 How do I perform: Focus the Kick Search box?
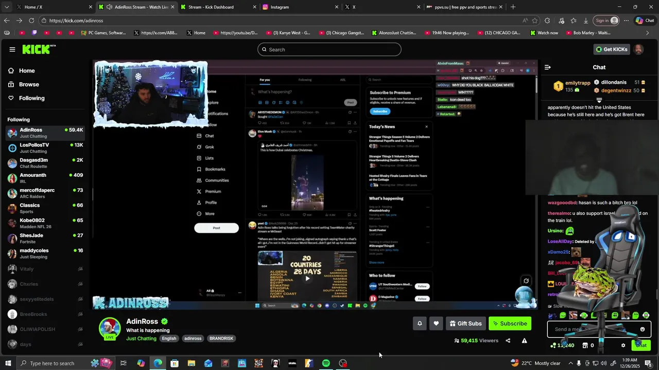tap(329, 49)
